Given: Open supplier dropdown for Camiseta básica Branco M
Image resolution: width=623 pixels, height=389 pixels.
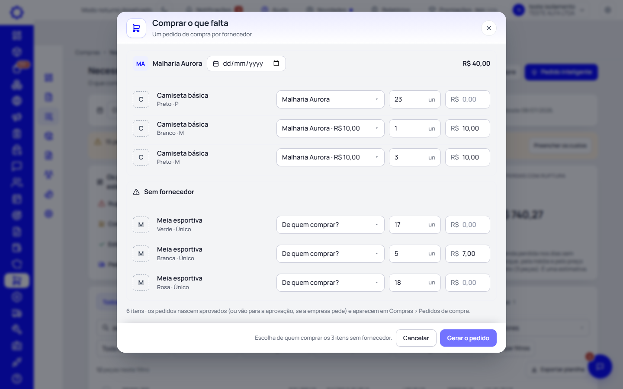Looking at the screenshot, I should tap(331, 128).
